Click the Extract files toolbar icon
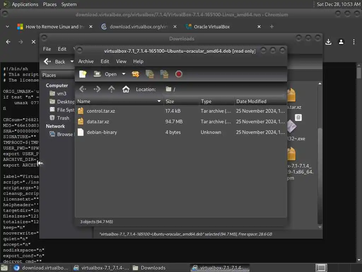The image size is (362, 272). pyautogui.click(x=135, y=74)
